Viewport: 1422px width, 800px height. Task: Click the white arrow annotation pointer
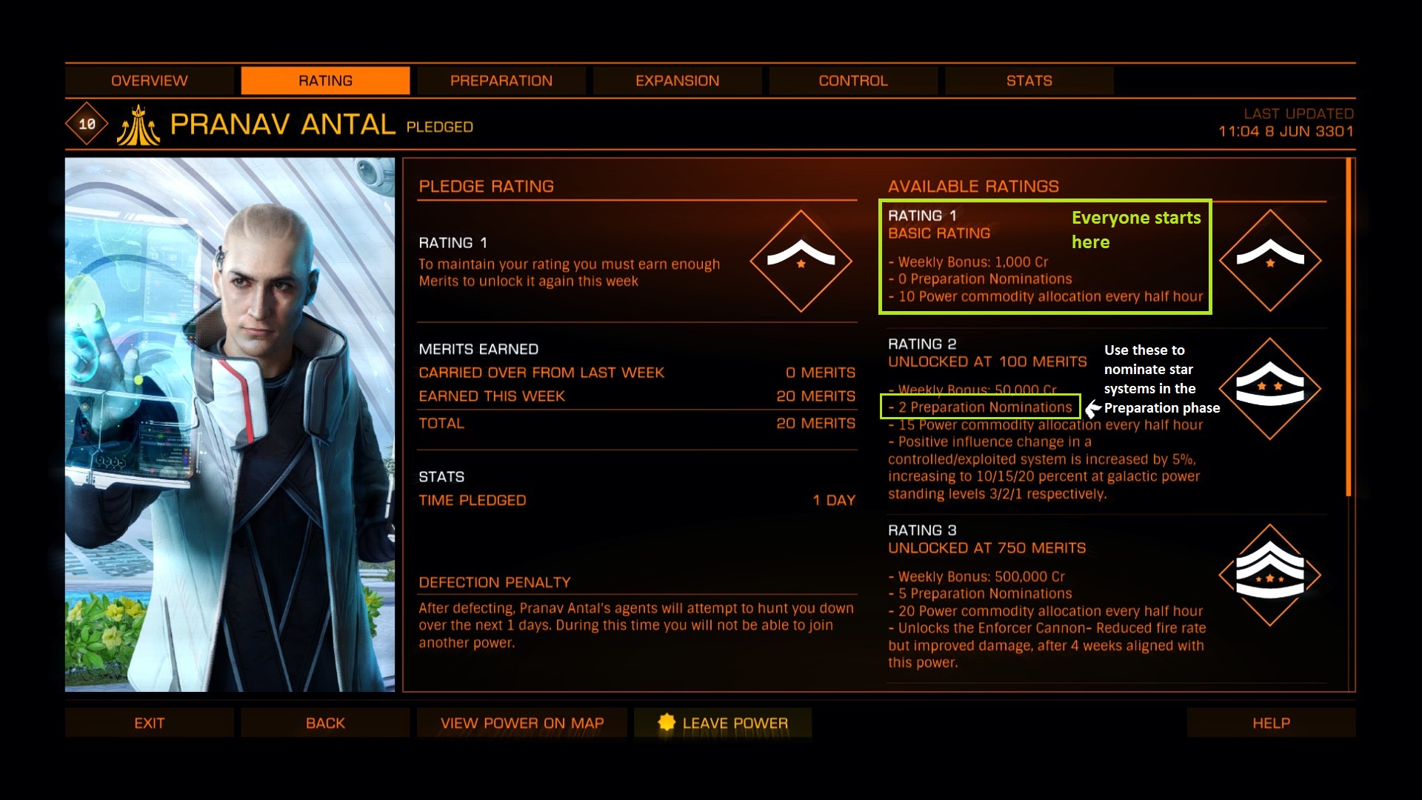(x=1093, y=408)
